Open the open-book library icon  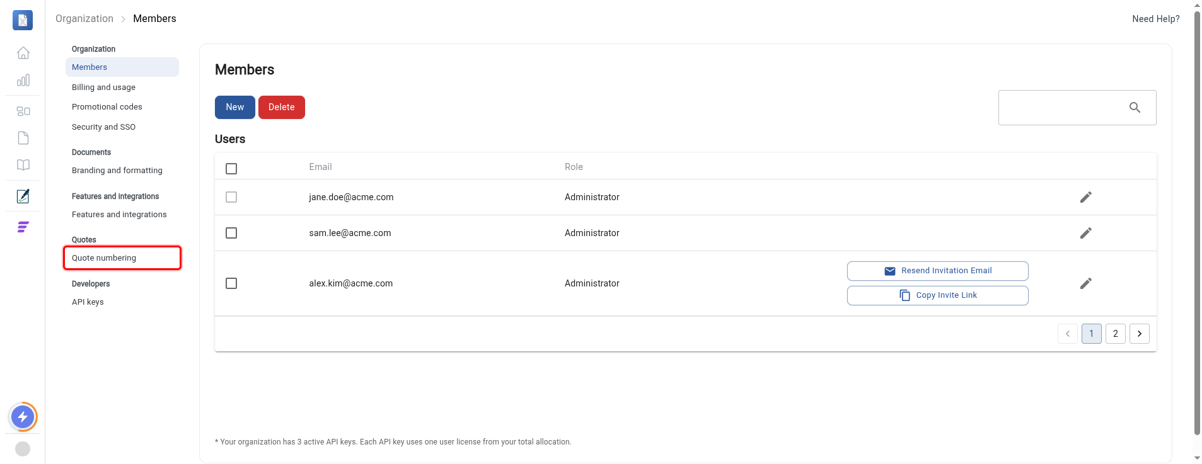pos(23,165)
